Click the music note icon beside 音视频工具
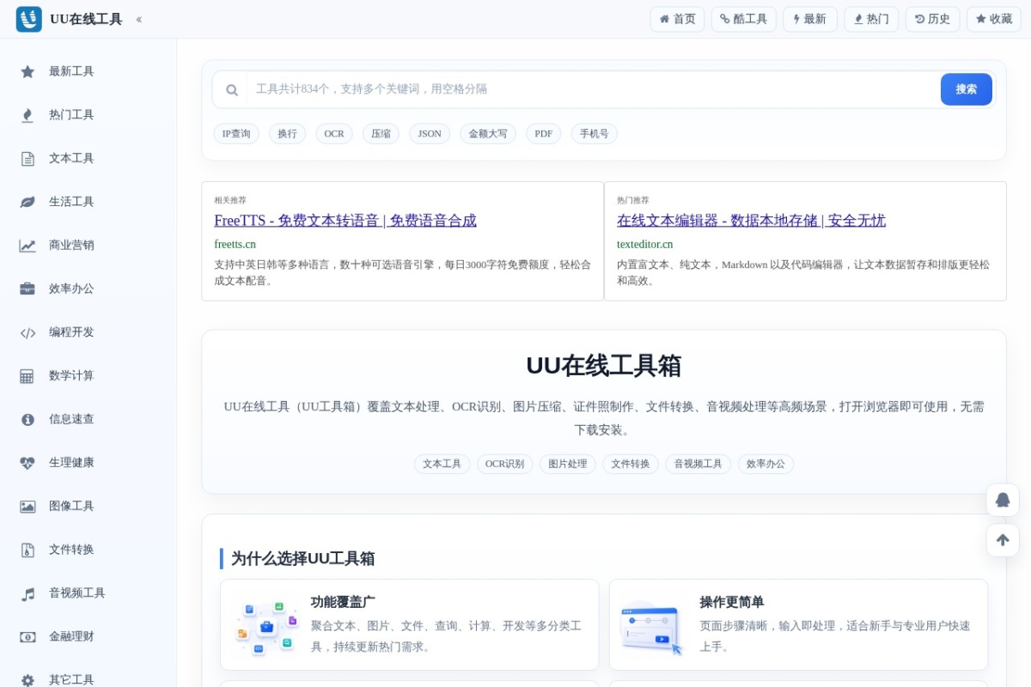Viewport: 1031px width, 687px height. [x=27, y=594]
